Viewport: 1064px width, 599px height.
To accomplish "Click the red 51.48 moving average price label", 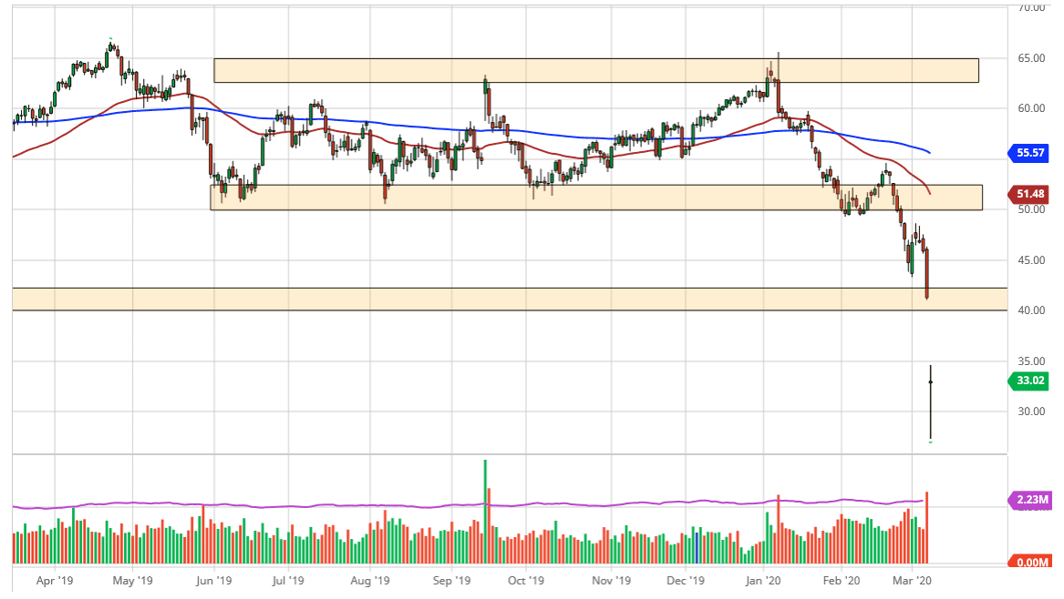I will point(1028,194).
